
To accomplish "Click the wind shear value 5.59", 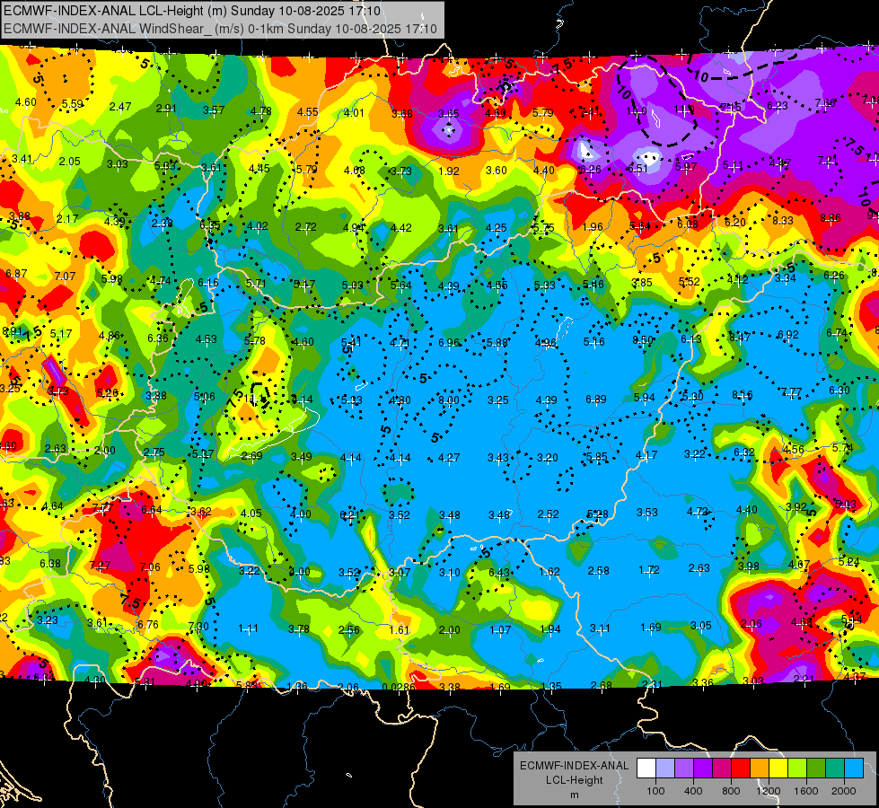I will pos(73,104).
